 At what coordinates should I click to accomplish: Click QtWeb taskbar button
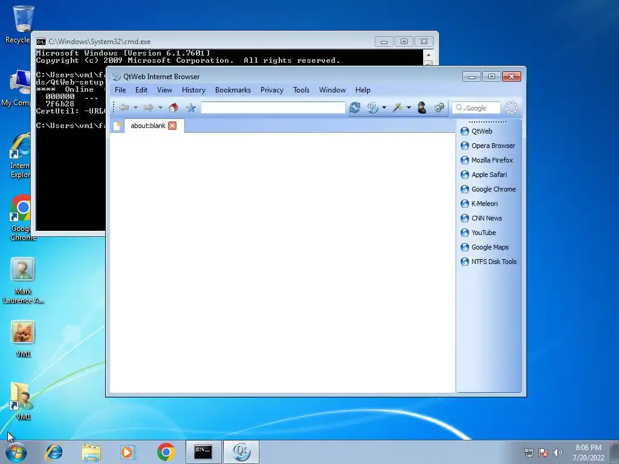(x=241, y=452)
